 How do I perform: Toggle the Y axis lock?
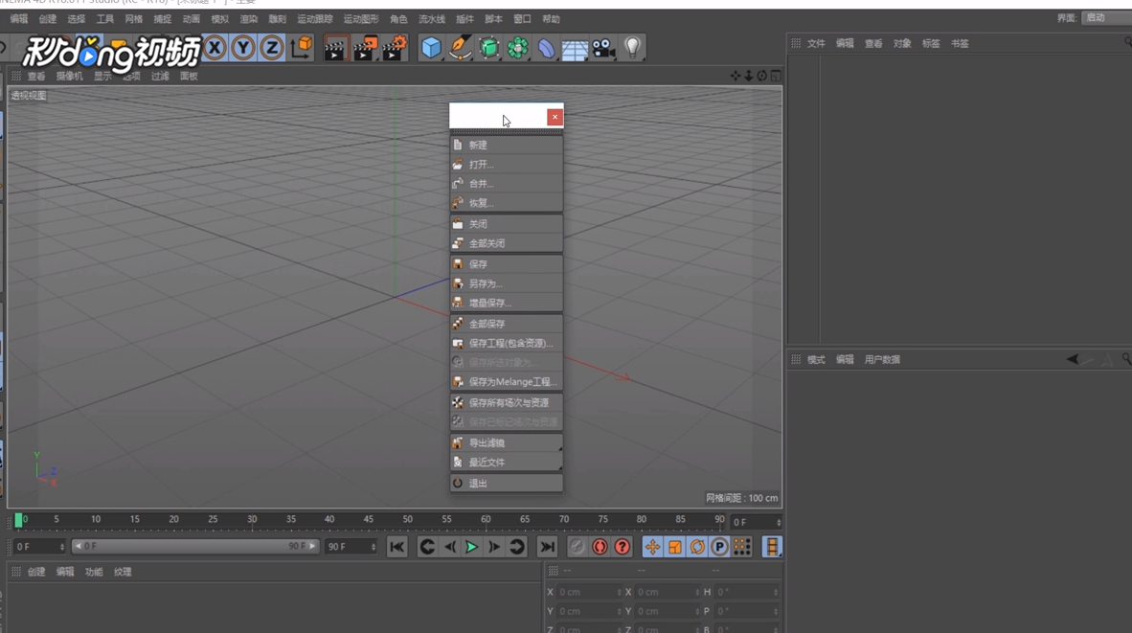(x=243, y=48)
